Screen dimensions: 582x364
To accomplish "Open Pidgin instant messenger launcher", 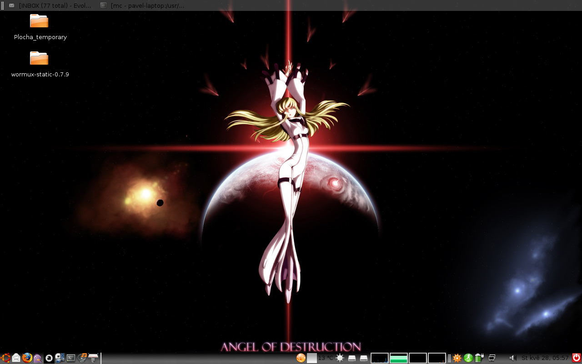I will (38, 358).
